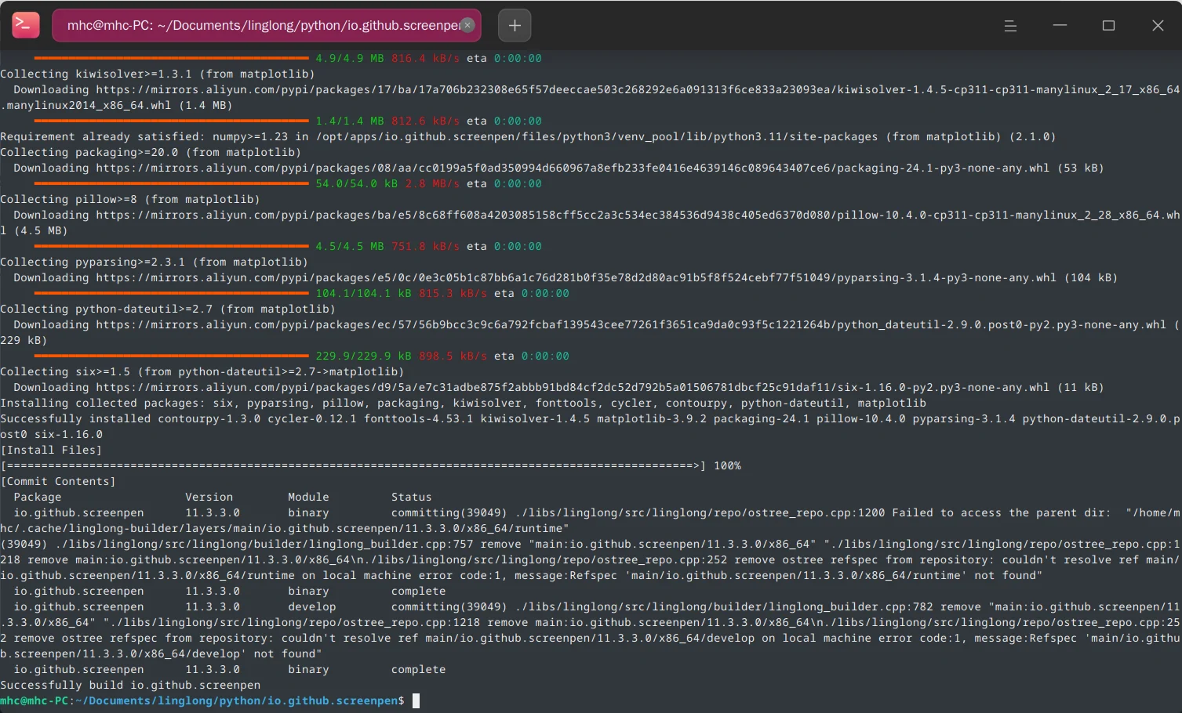Screen dimensions: 1182x713
Task: Click the 100% install progress bar
Action: tap(371, 465)
